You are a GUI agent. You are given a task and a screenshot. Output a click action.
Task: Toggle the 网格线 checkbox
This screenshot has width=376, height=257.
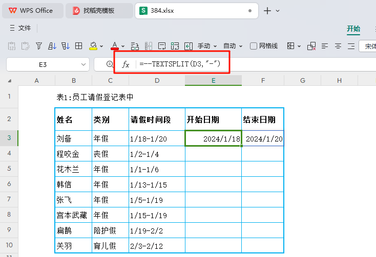click(x=254, y=46)
